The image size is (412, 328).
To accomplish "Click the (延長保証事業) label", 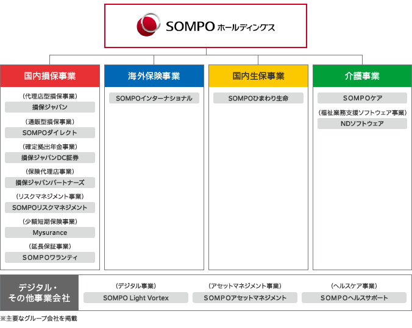I will click(x=50, y=246).
